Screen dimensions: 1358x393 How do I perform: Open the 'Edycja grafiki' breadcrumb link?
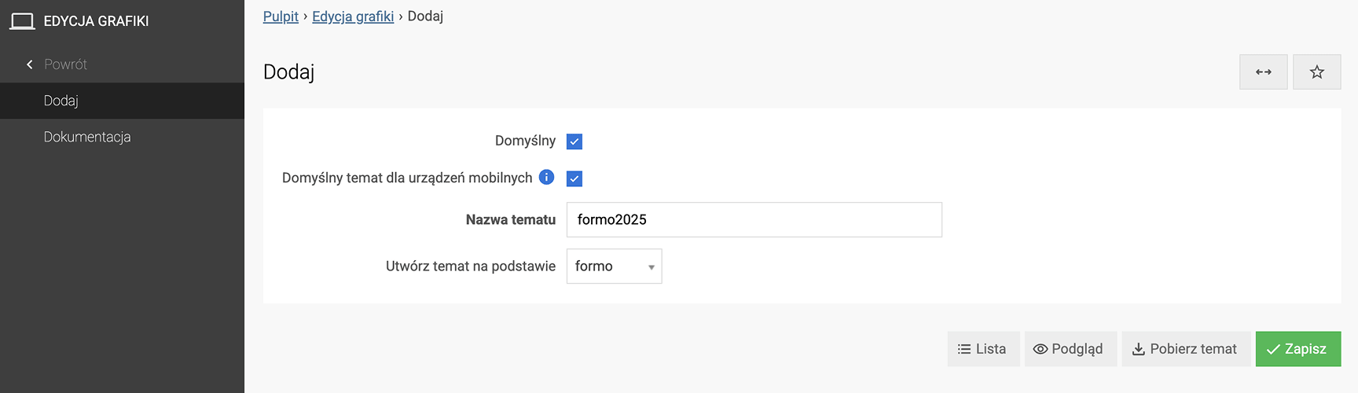pos(353,17)
